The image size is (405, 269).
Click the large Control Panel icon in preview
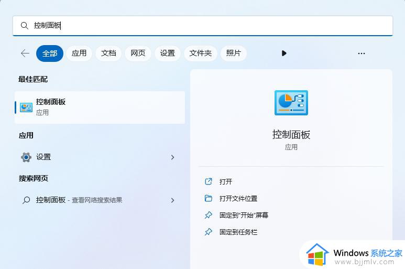point(291,103)
